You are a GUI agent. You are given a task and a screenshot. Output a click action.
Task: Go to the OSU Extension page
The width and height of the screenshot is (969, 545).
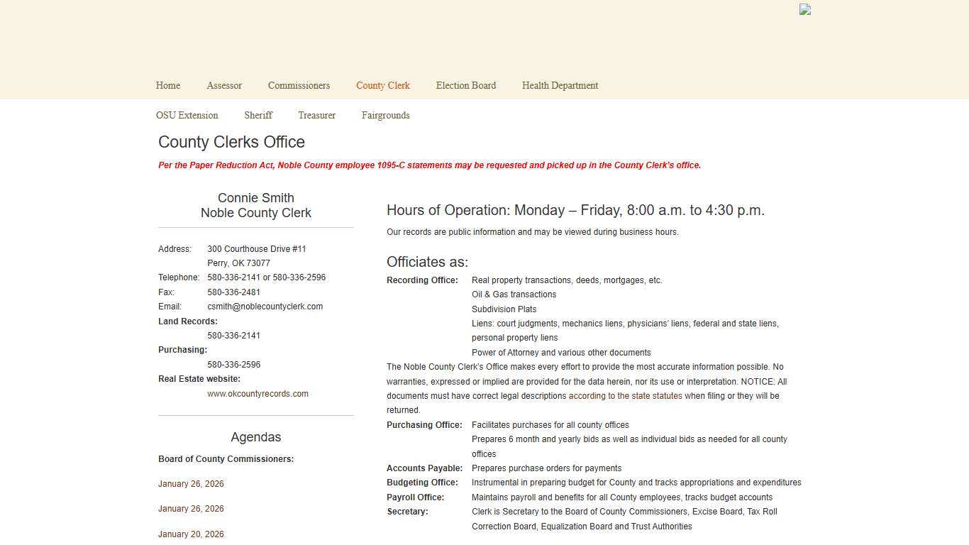tap(187, 115)
